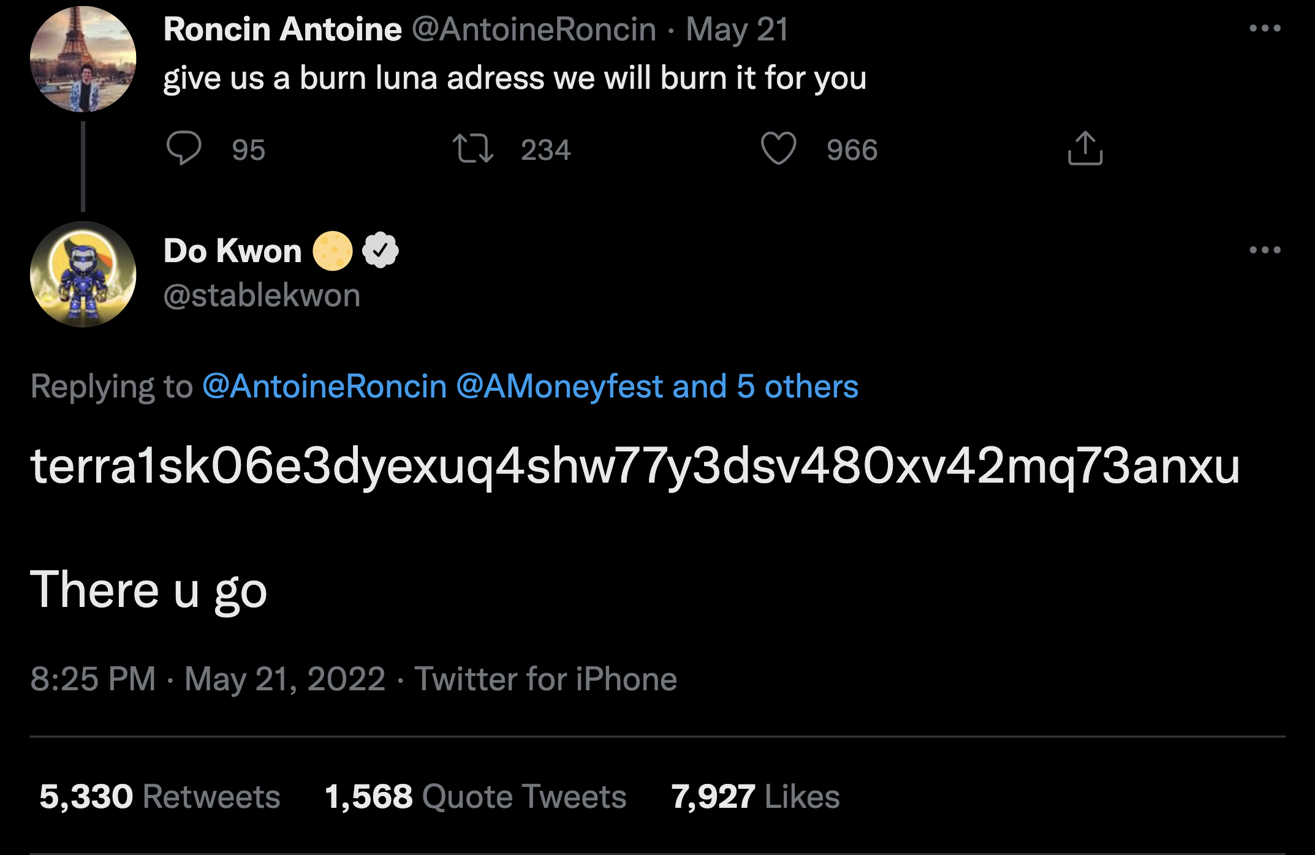Click the share icon on Roncin's tweet

1085,149
